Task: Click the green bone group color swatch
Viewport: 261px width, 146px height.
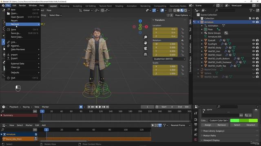Action: tap(244, 120)
